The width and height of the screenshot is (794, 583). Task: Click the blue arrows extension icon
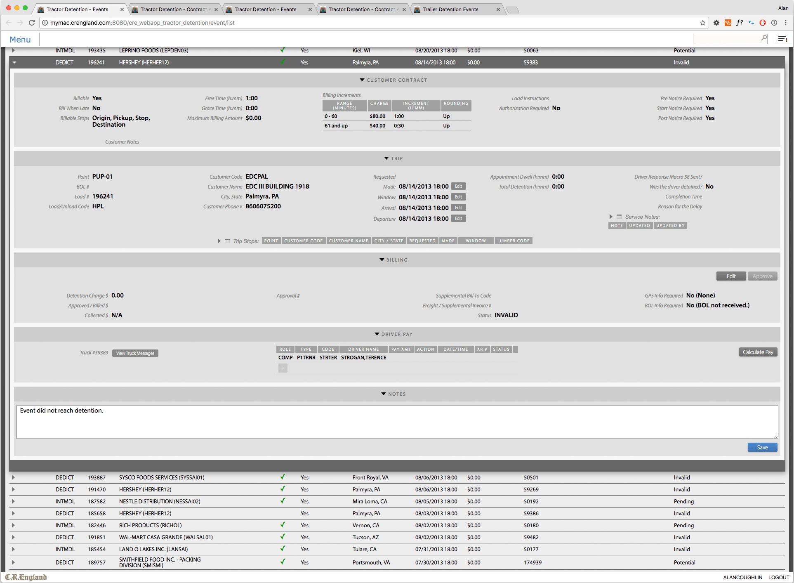click(751, 23)
